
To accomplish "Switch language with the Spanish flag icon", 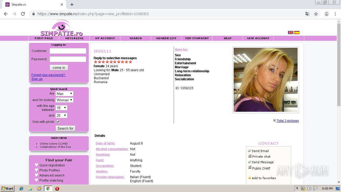I will coord(297,33).
